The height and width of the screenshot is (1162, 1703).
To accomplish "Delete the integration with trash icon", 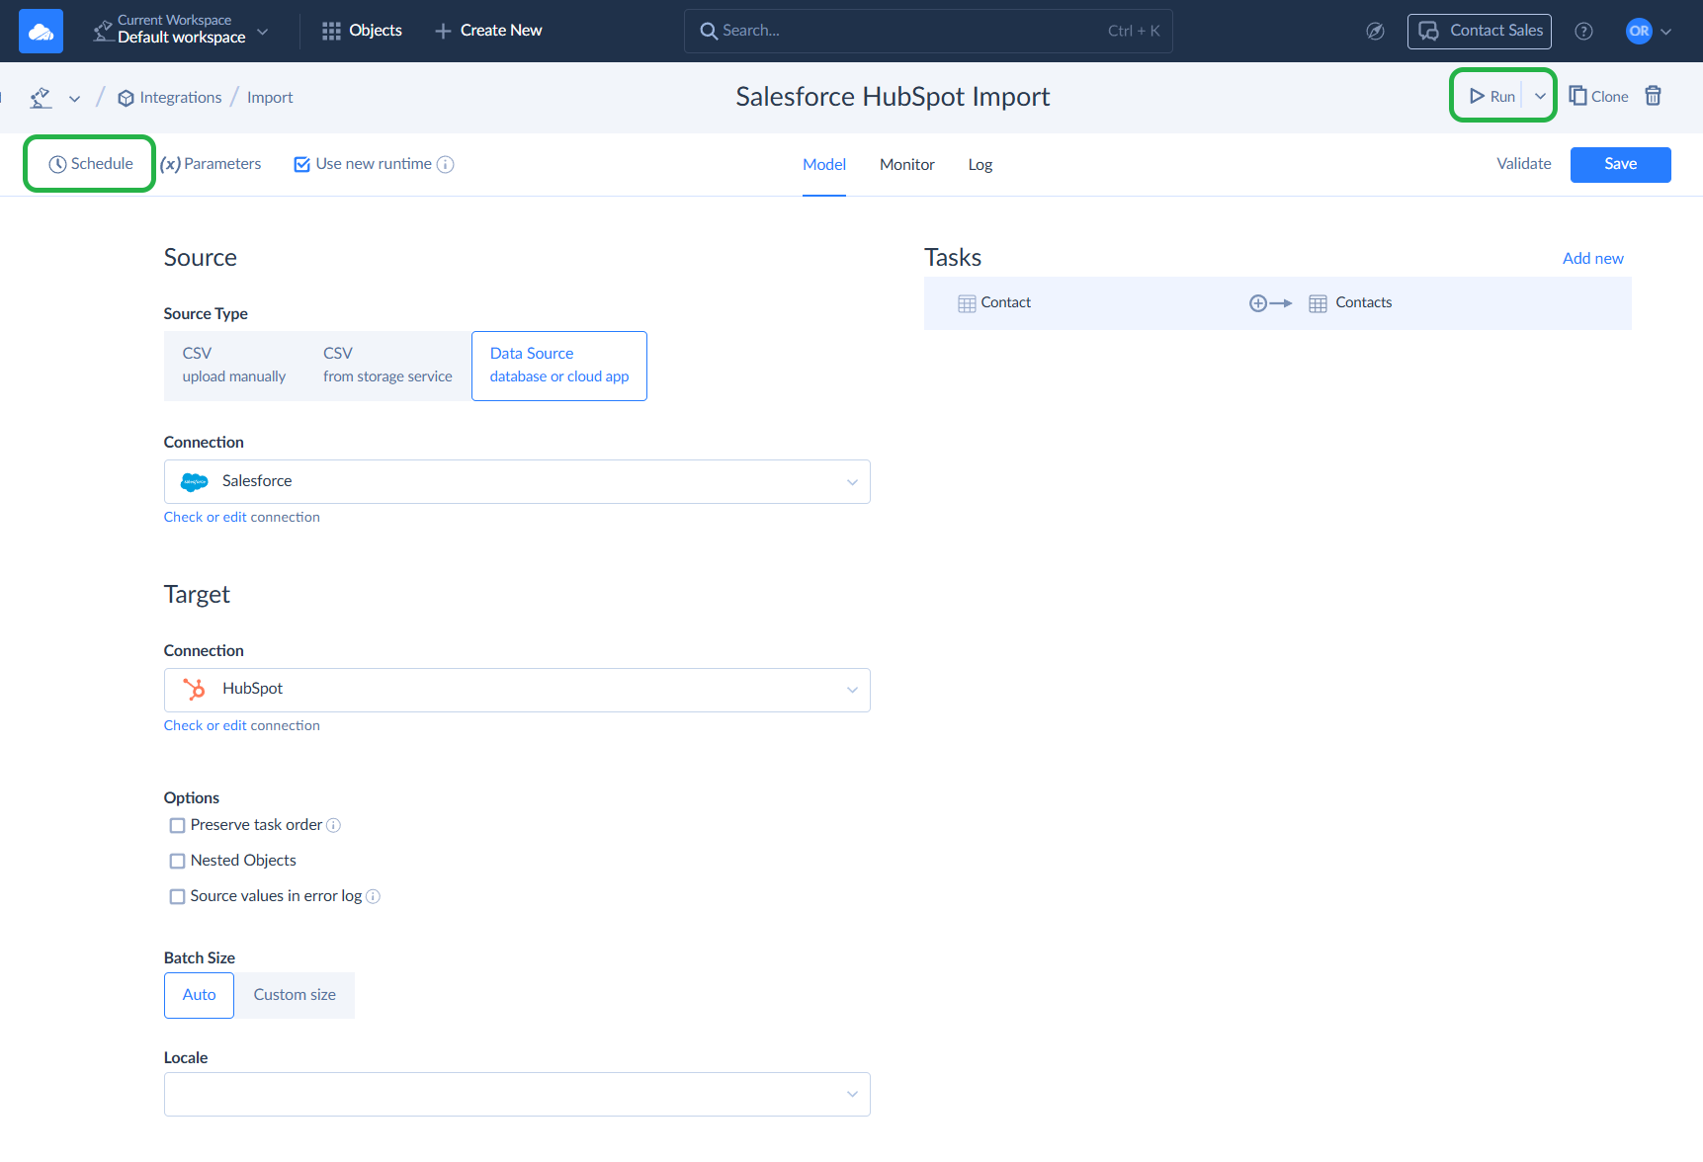I will tap(1653, 96).
